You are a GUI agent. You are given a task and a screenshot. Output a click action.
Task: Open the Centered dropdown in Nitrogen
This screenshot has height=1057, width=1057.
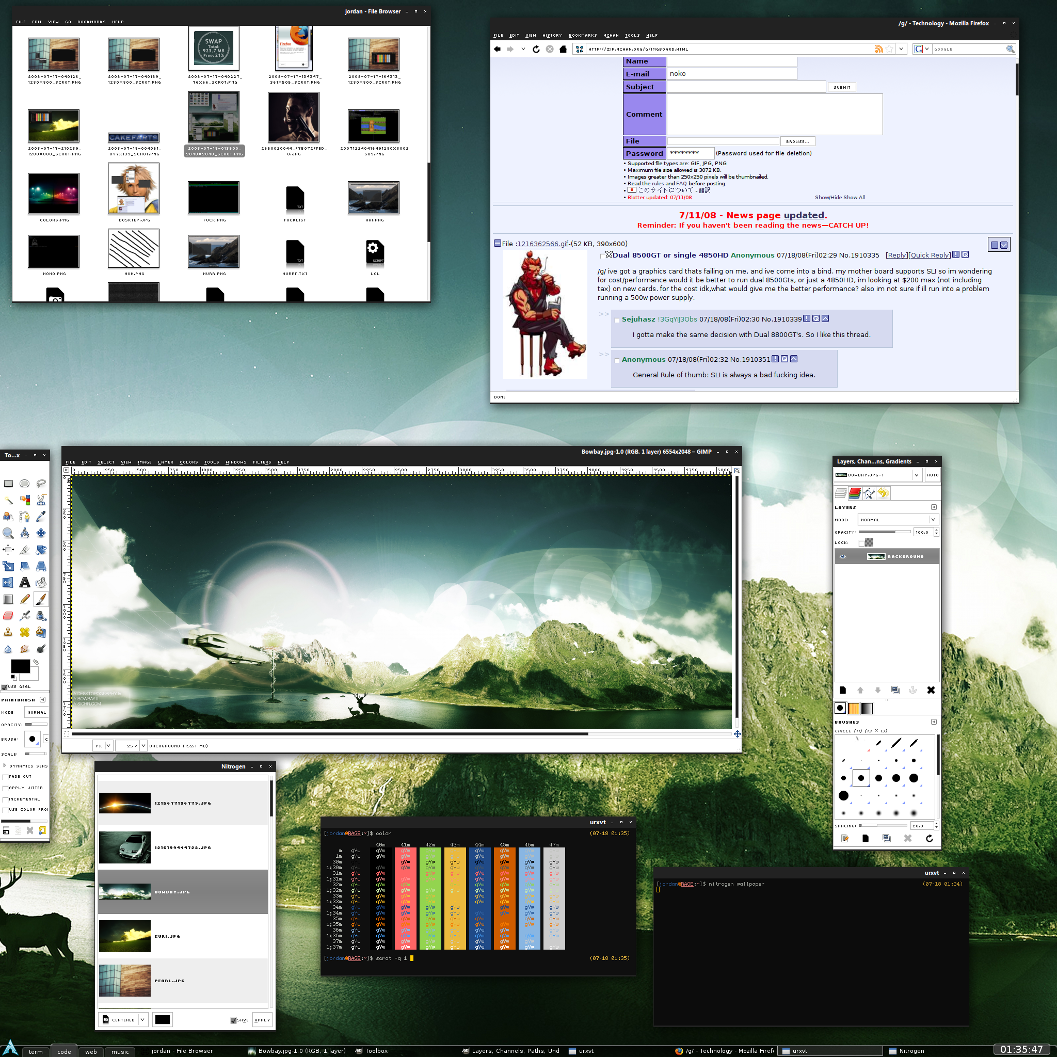[x=124, y=1020]
